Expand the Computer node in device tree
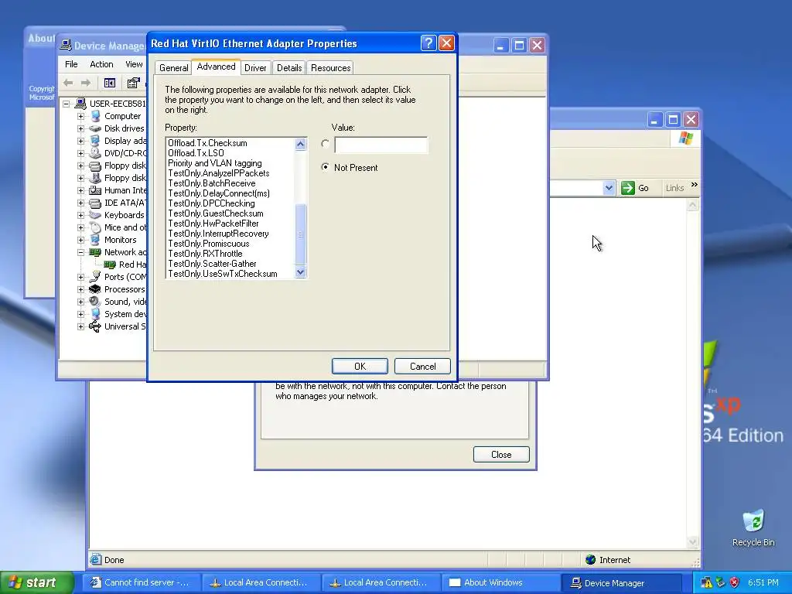 (80, 116)
